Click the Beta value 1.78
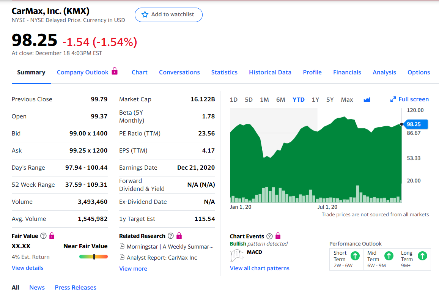 point(208,116)
